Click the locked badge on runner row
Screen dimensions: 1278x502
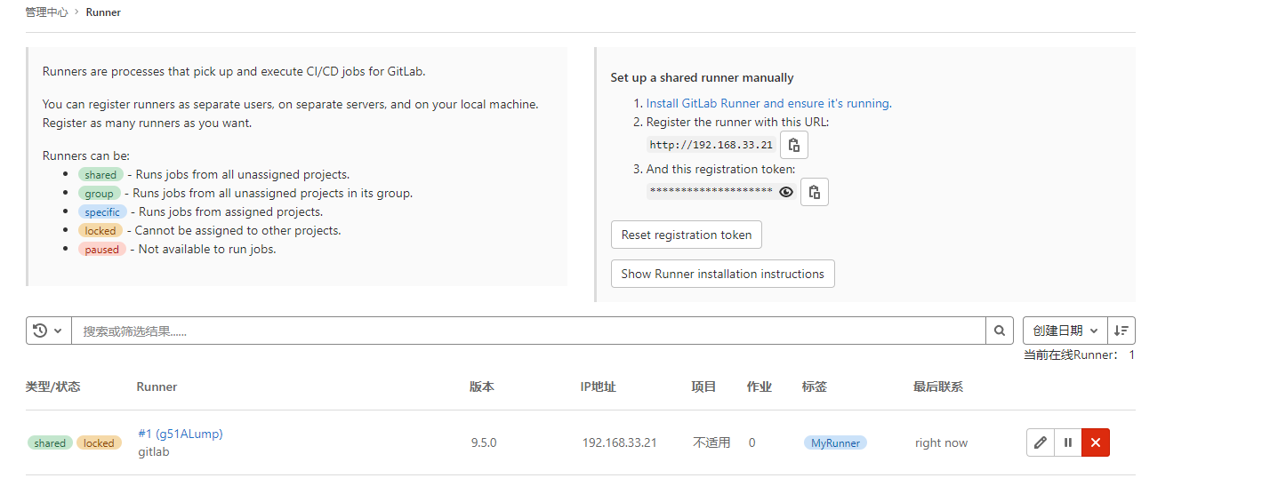click(x=99, y=443)
